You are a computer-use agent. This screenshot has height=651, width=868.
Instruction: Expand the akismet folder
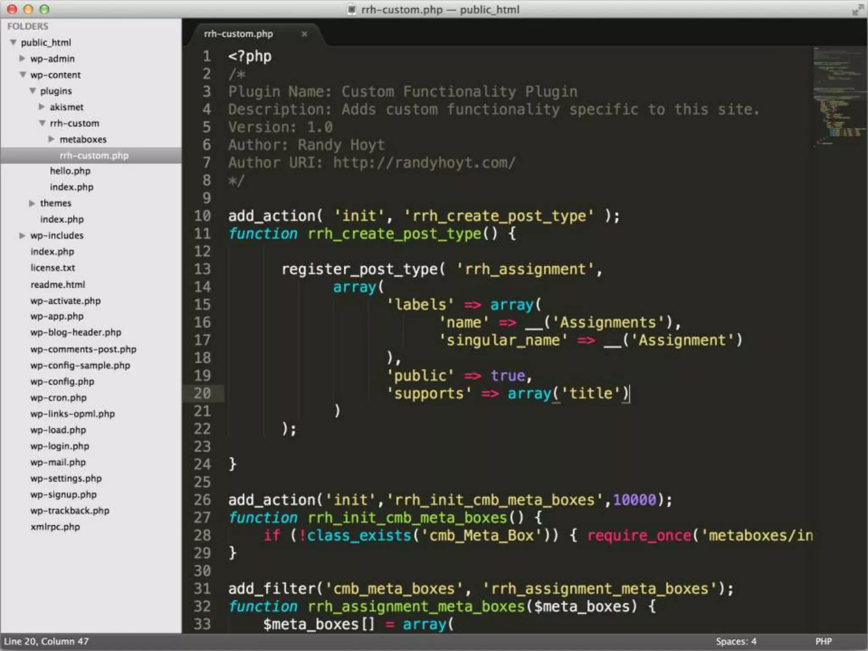click(x=42, y=107)
